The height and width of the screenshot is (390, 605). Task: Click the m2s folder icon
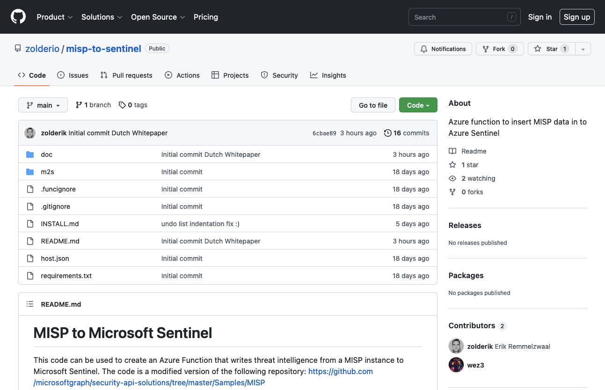pyautogui.click(x=30, y=172)
